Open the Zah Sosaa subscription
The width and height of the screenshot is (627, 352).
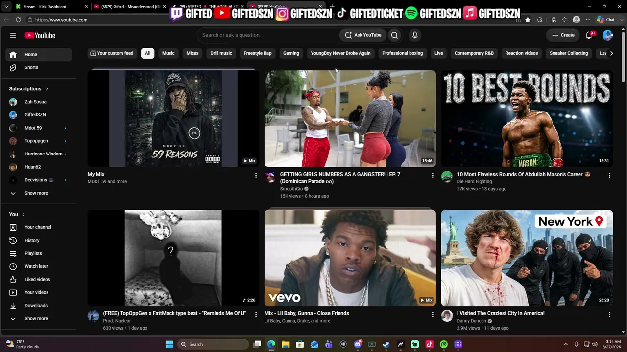point(39,102)
